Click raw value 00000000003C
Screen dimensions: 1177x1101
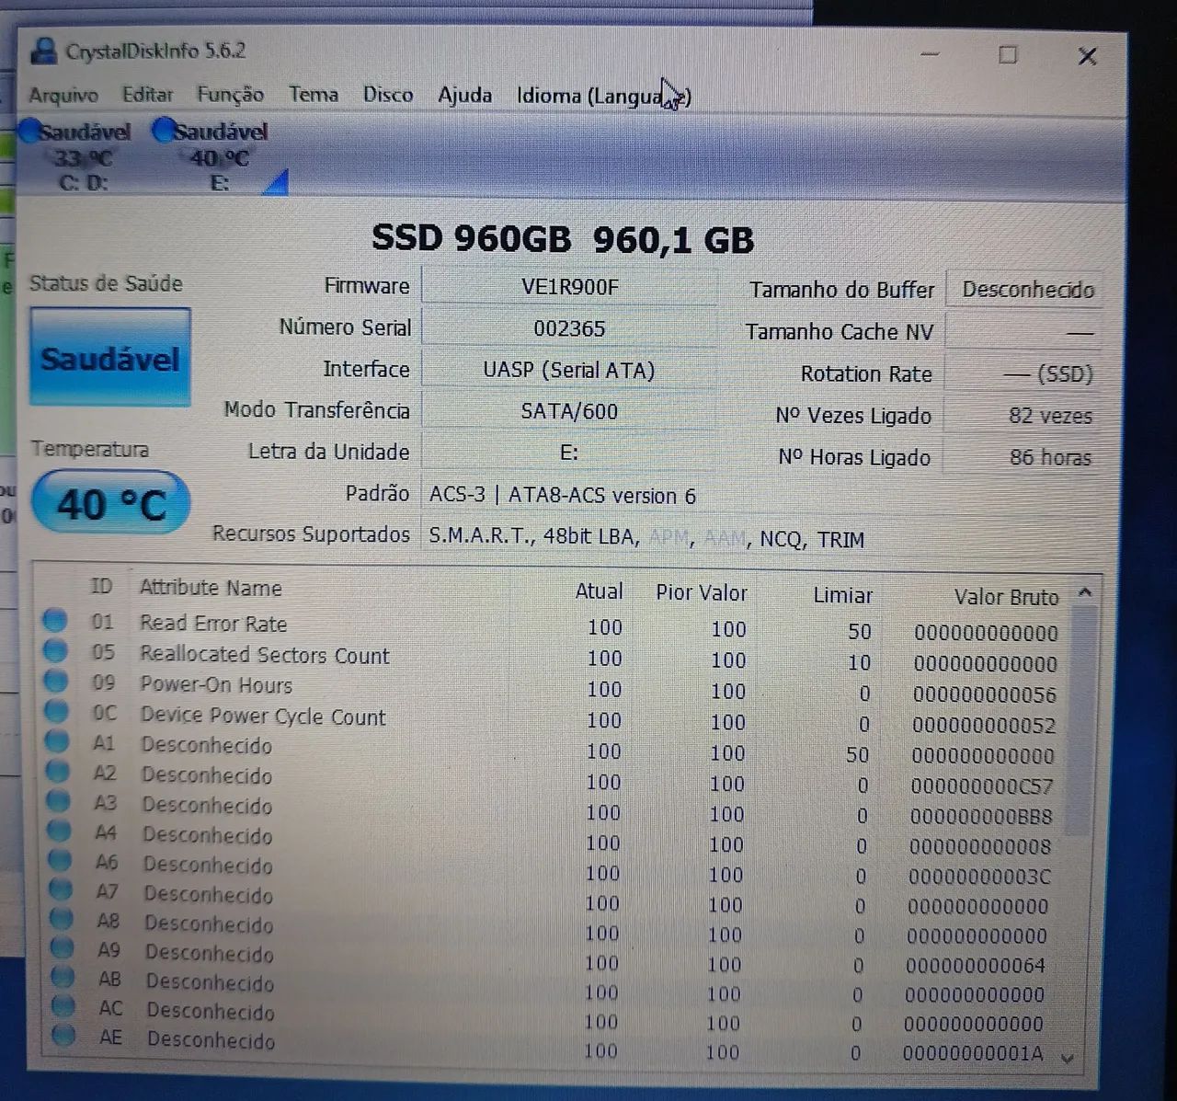point(979,877)
